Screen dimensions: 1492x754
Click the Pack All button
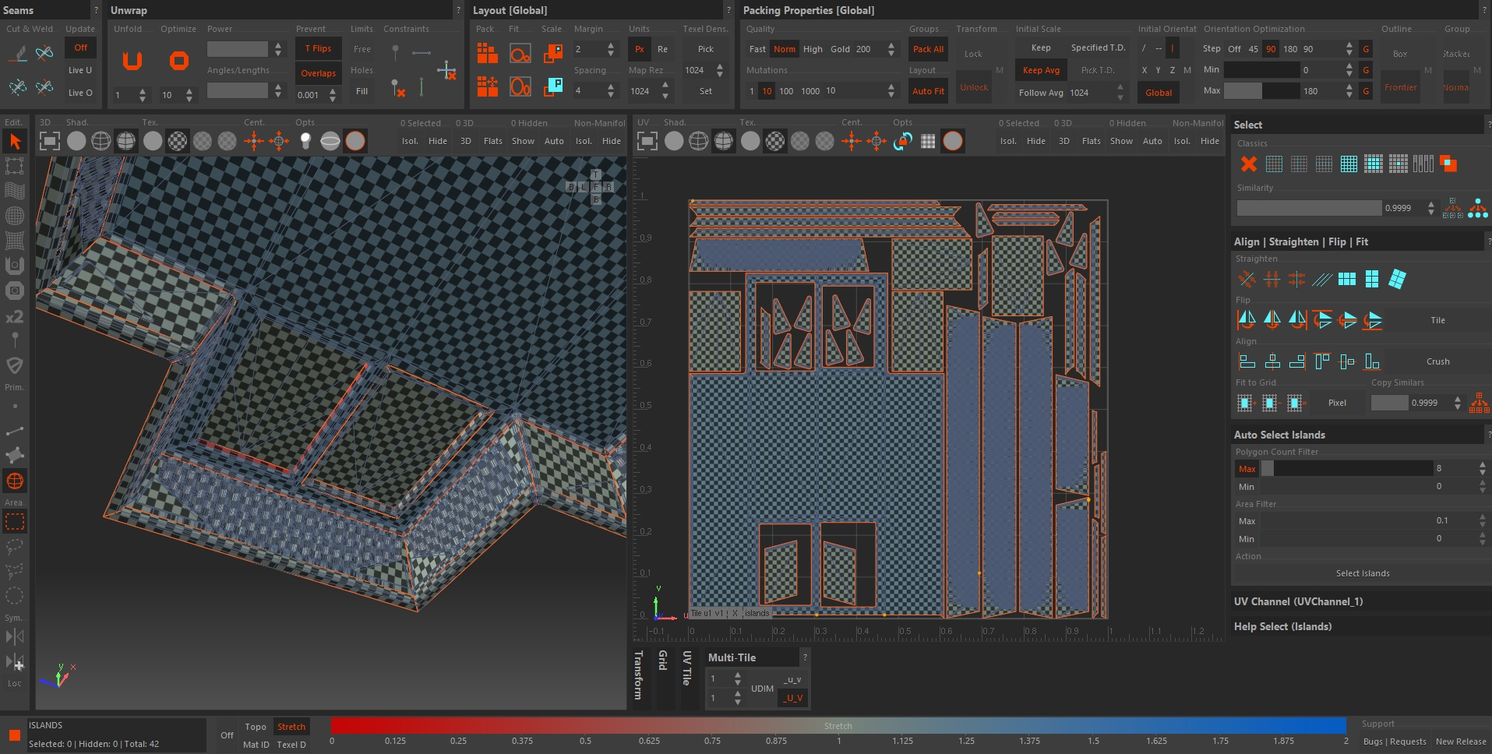point(928,49)
